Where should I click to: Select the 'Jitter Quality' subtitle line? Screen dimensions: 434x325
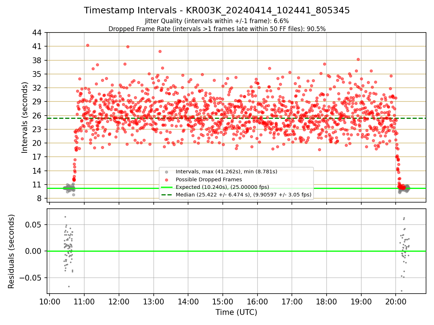point(217,21)
